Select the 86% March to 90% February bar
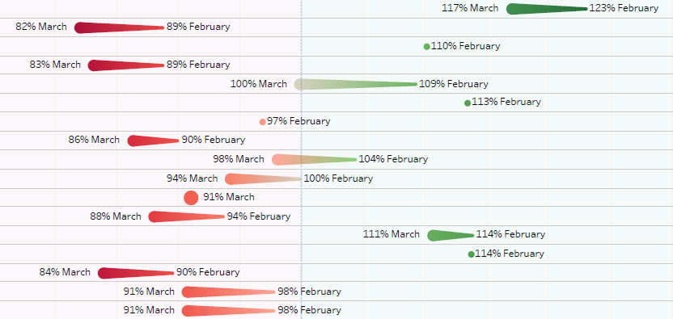 pos(153,141)
